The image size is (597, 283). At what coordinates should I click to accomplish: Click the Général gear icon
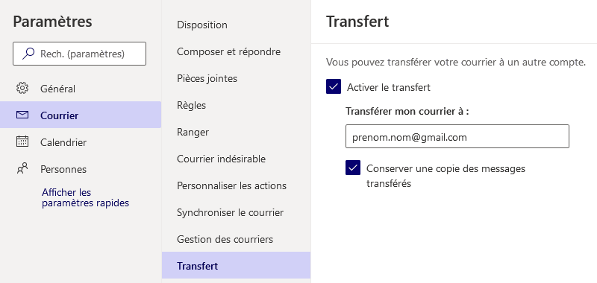pyautogui.click(x=22, y=88)
